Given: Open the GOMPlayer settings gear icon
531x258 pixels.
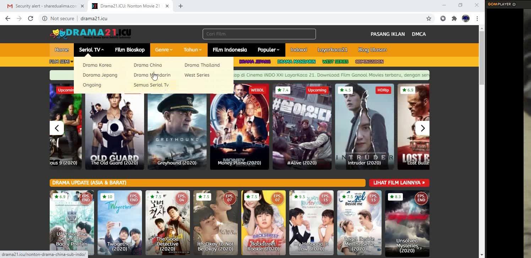Looking at the screenshot, I should pos(514,4).
